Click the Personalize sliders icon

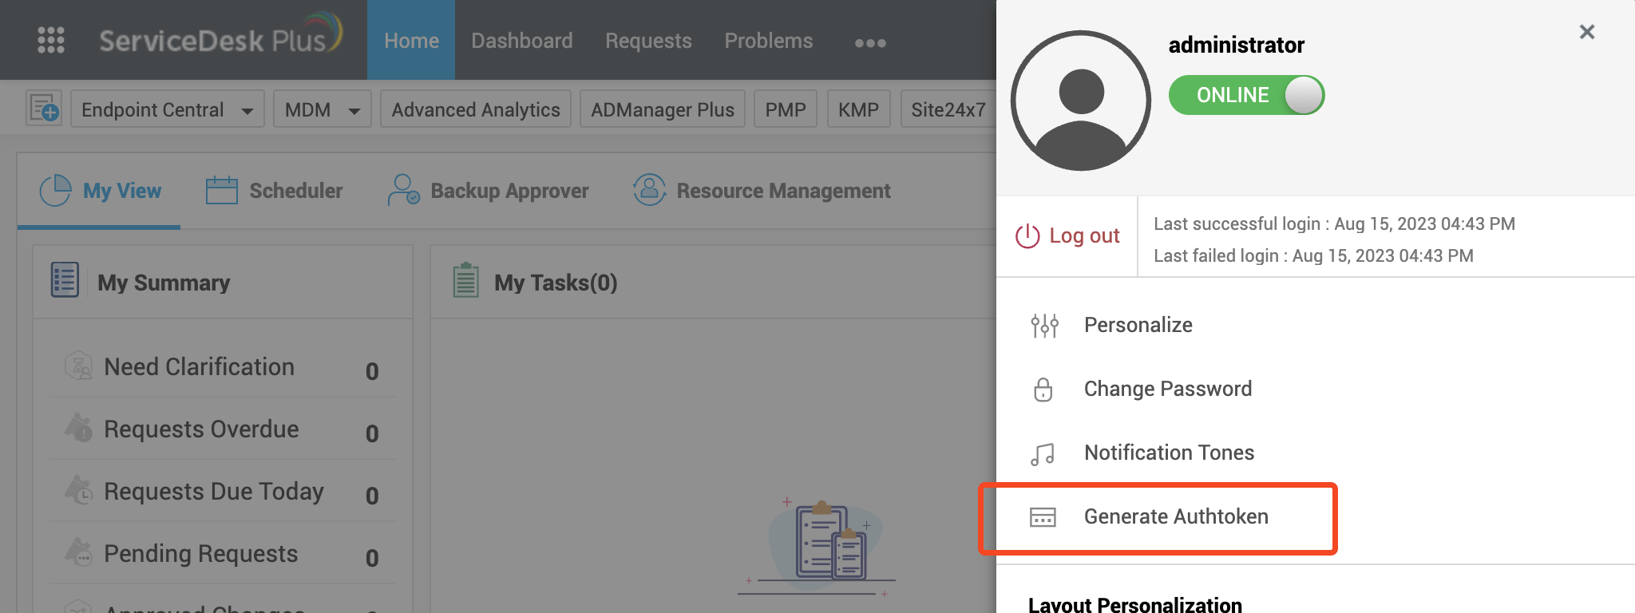(1044, 326)
